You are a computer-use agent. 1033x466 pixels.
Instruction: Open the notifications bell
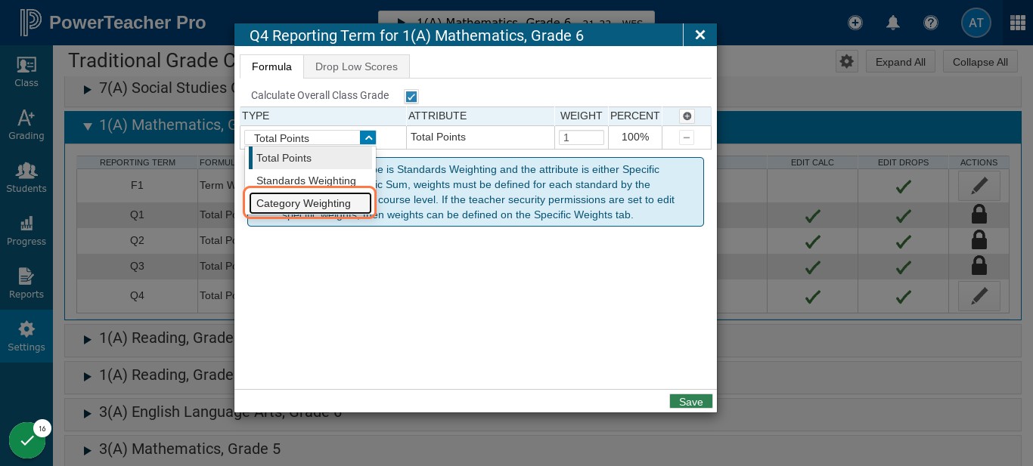(893, 23)
